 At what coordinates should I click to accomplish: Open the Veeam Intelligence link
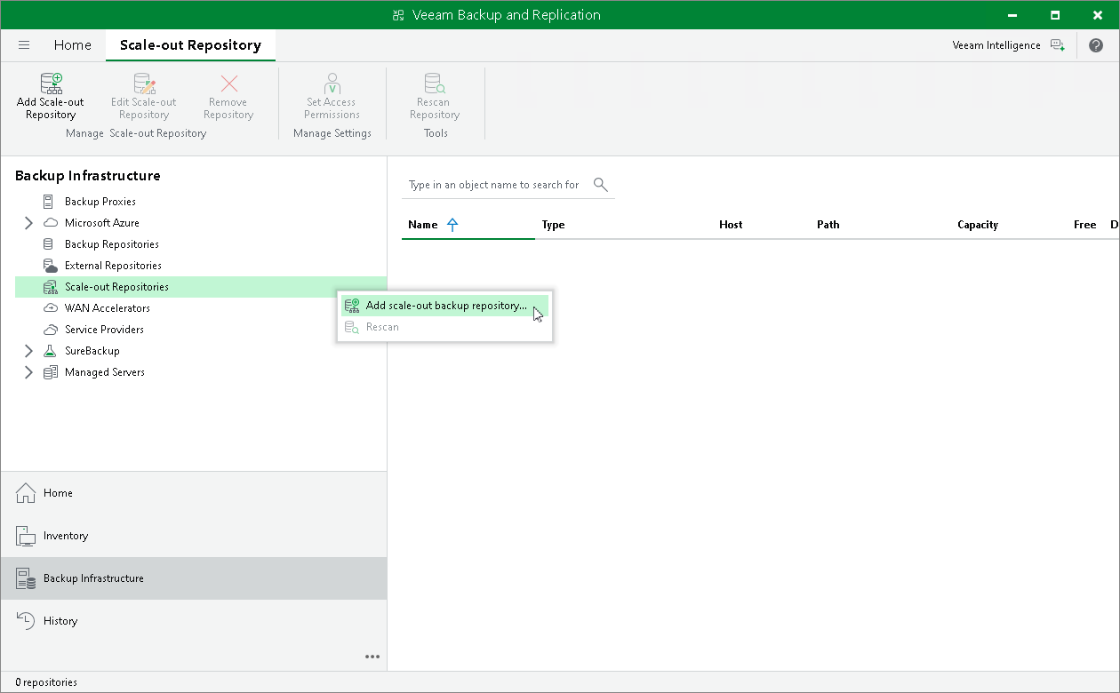996,45
